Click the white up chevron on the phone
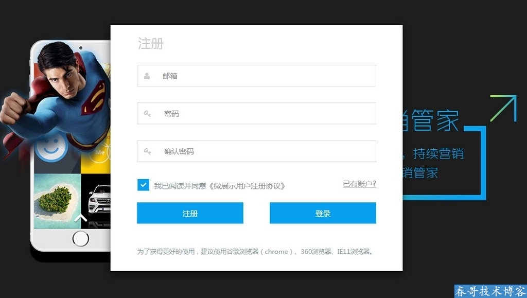The image size is (527, 298). [x=81, y=218]
